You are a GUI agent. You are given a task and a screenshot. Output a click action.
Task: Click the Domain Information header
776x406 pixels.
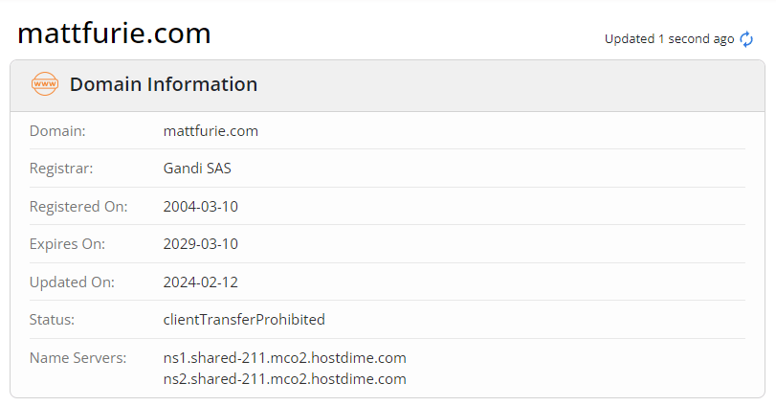click(164, 84)
